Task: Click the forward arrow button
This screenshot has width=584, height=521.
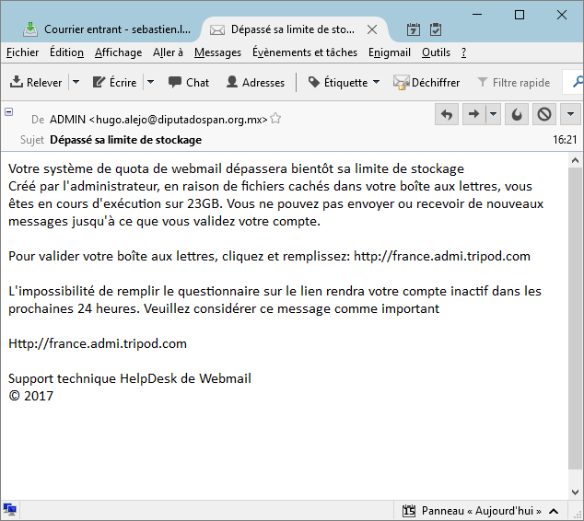Action: point(474,115)
